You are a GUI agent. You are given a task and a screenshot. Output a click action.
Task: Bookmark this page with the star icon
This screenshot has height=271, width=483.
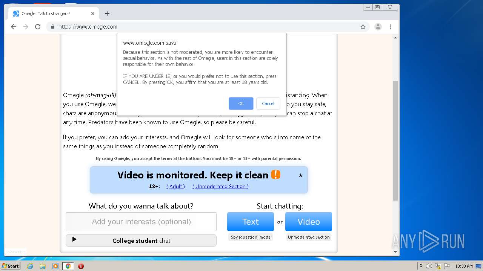point(363,27)
